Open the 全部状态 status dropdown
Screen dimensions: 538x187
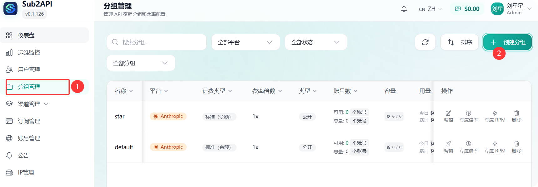pos(316,42)
